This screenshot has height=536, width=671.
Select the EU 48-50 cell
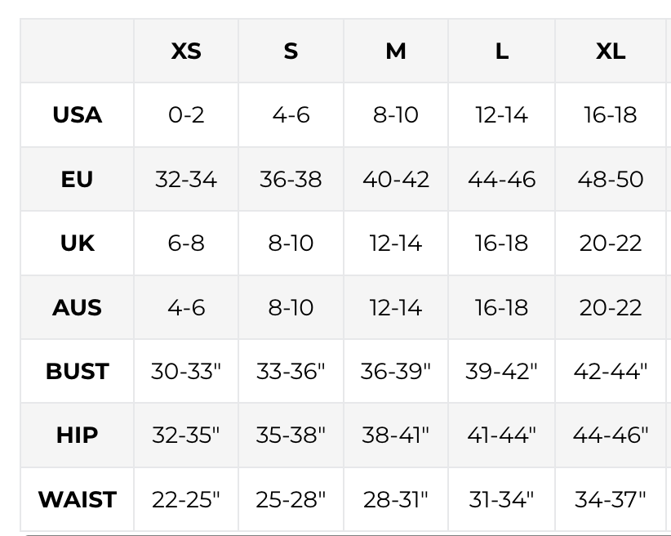611,179
